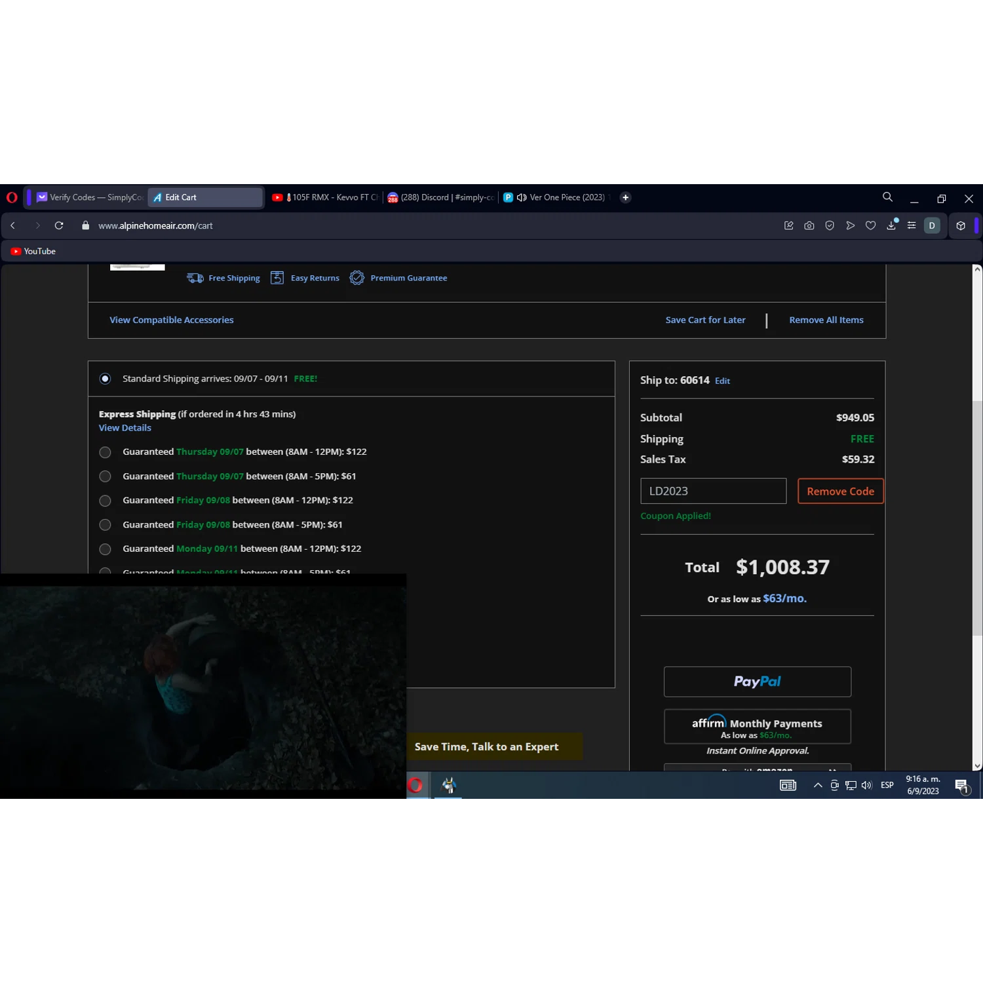This screenshot has width=983, height=983.
Task: Open the extensions cube icon
Action: pos(961,225)
